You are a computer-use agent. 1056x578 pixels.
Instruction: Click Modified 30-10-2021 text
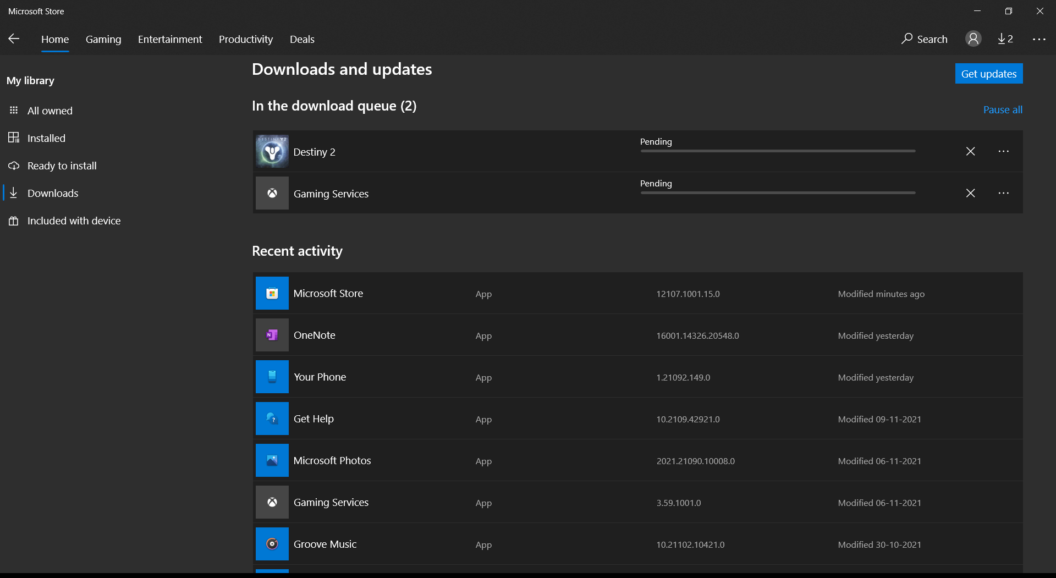879,544
